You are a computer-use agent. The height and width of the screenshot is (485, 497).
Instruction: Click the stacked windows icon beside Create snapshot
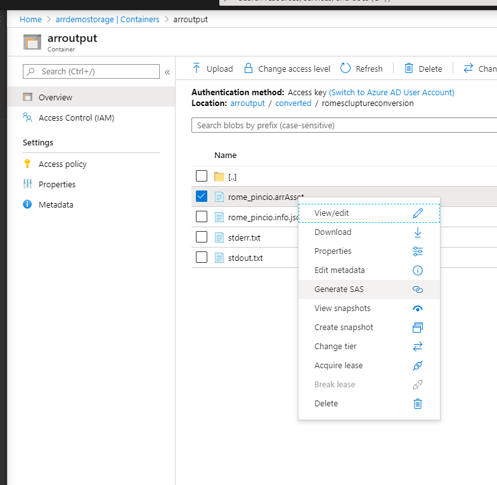click(418, 328)
